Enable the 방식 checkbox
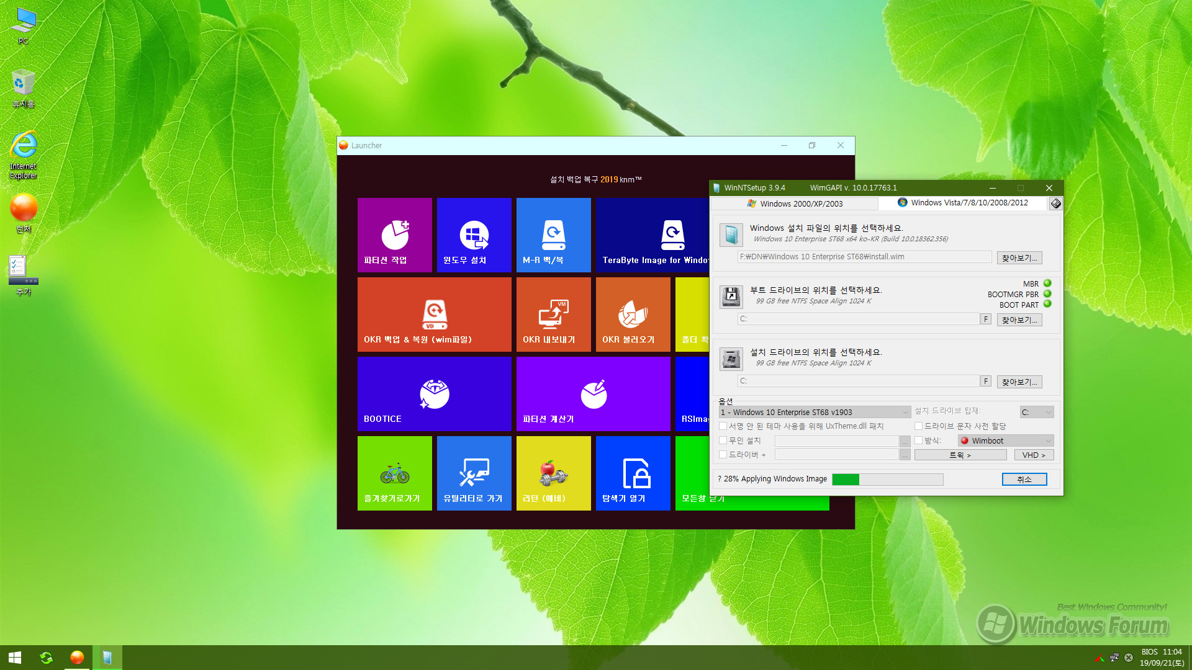This screenshot has width=1192, height=670. coord(918,440)
